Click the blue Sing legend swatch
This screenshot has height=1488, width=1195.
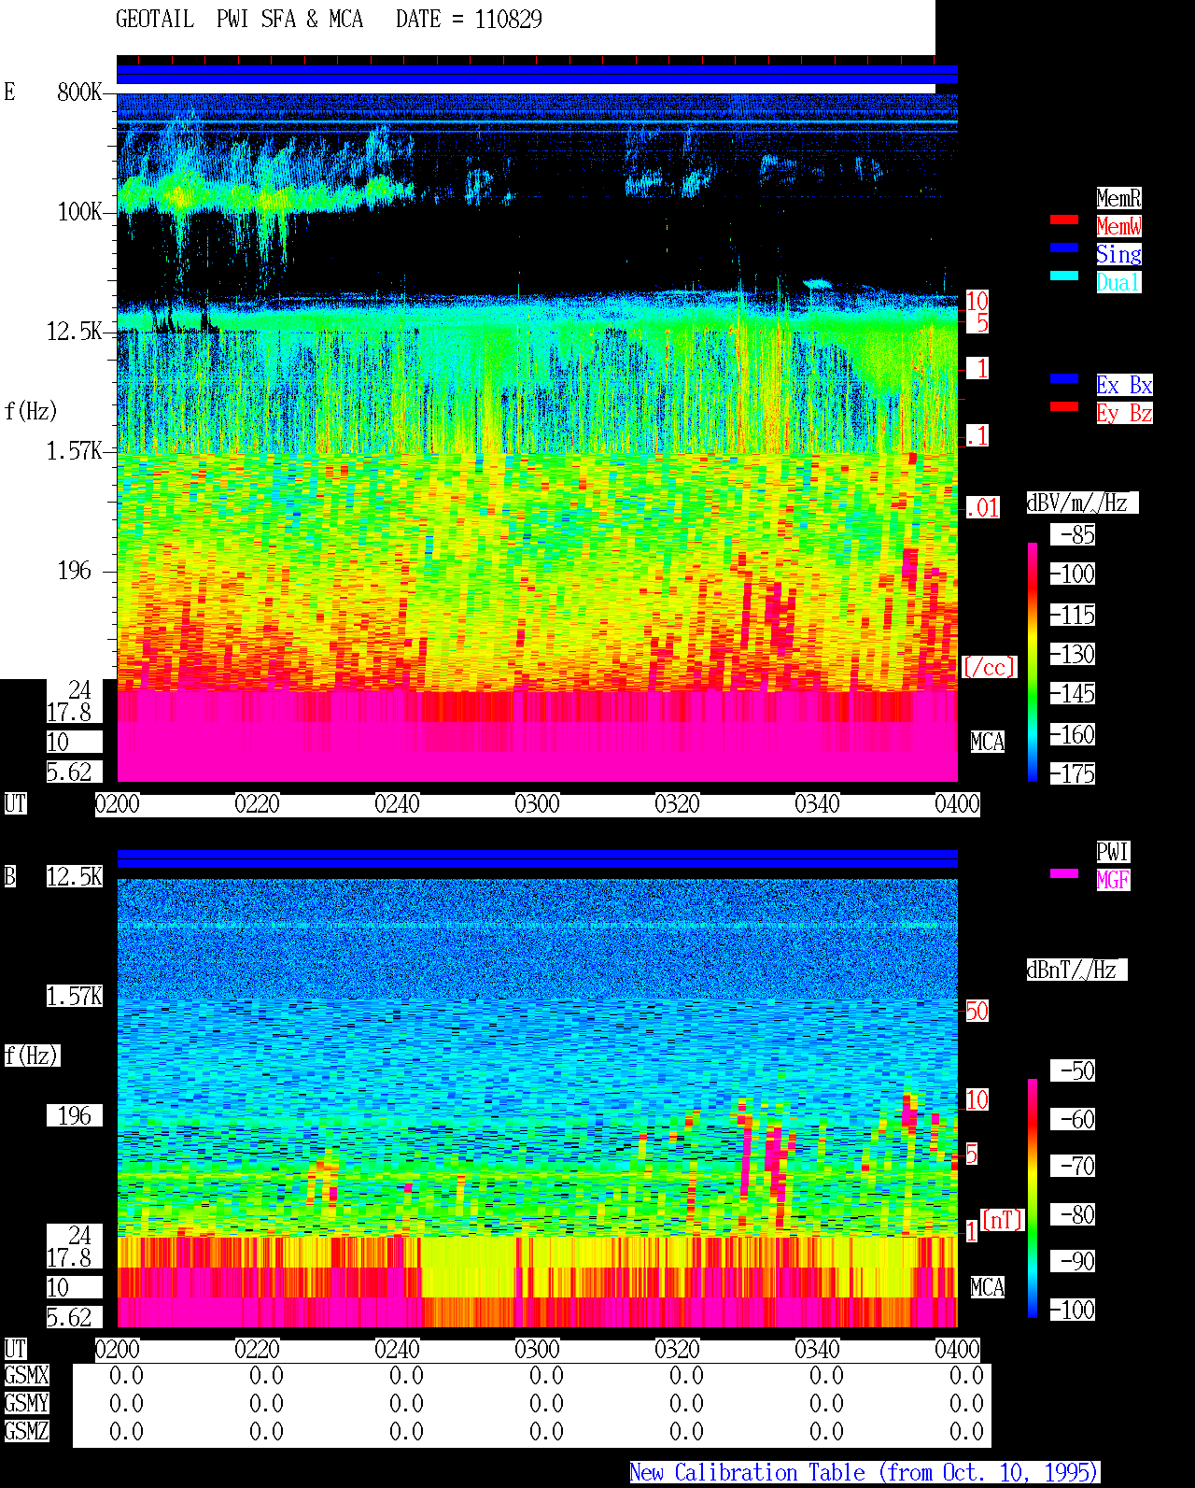1064,248
